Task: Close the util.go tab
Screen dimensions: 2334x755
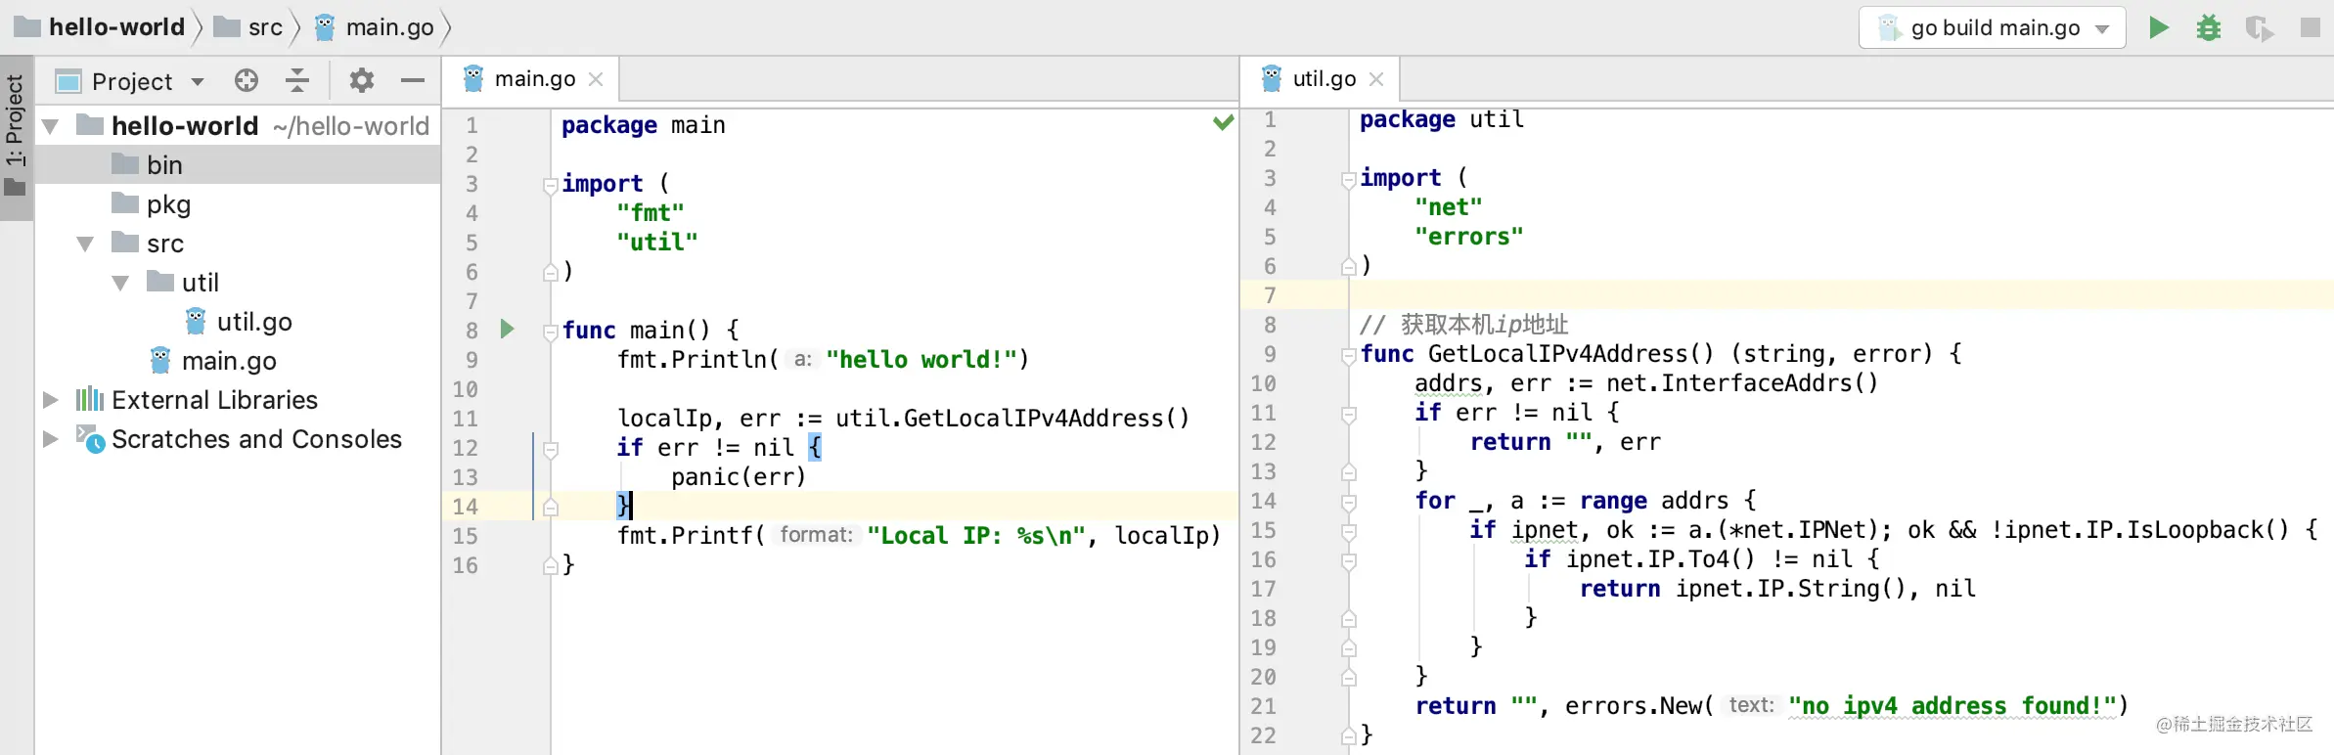Action: (1376, 79)
